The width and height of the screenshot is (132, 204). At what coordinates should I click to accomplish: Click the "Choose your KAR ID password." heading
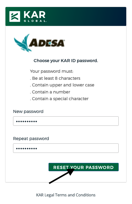66,61
